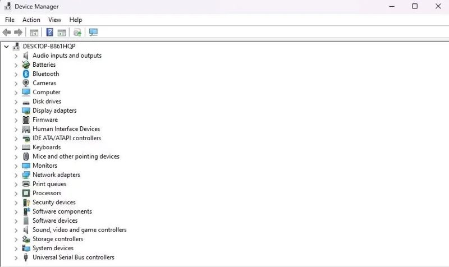Image resolution: width=449 pixels, height=267 pixels.
Task: Click the Keyboards icon
Action: [26, 148]
